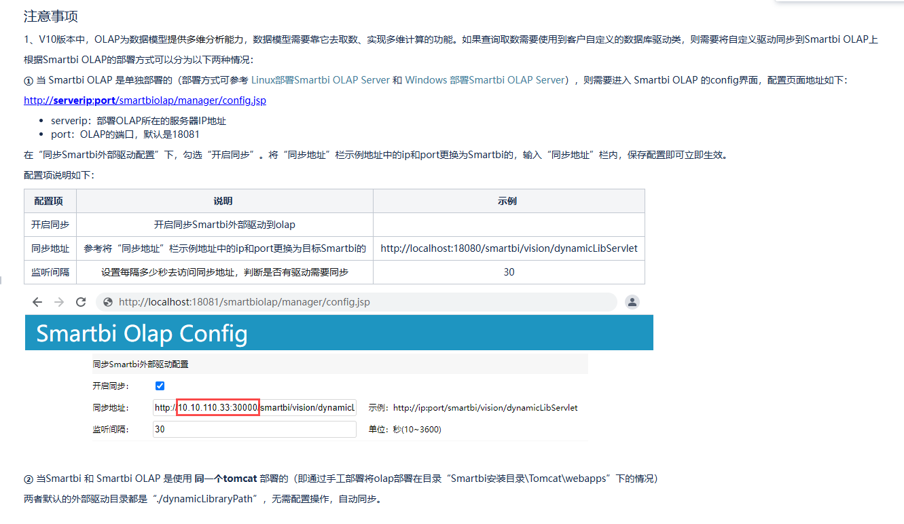The height and width of the screenshot is (524, 904).
Task: Click the 监听间隔 input field showing 30
Action: point(255,429)
